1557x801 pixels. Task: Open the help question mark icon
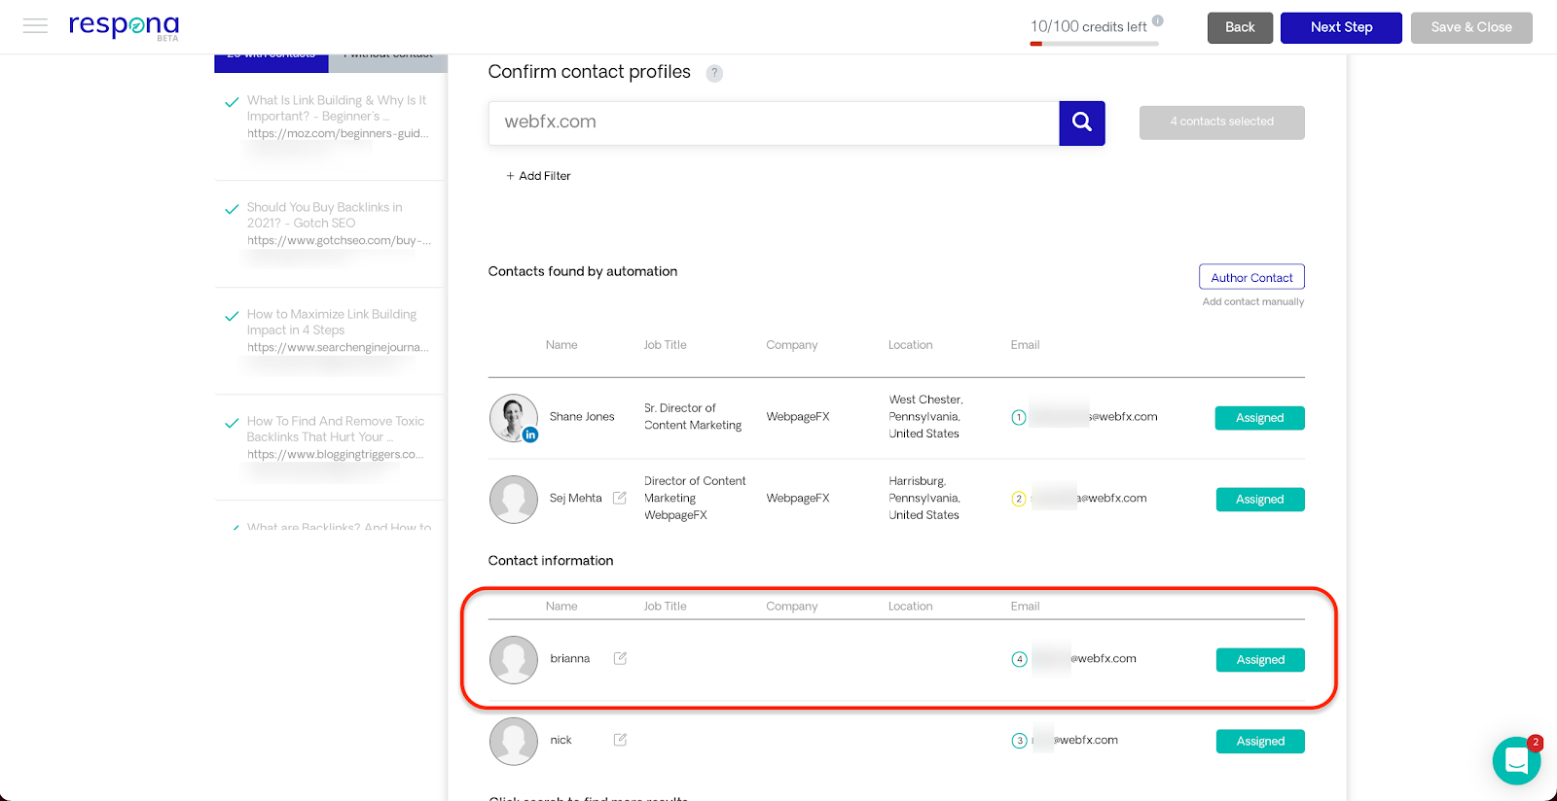(x=714, y=73)
